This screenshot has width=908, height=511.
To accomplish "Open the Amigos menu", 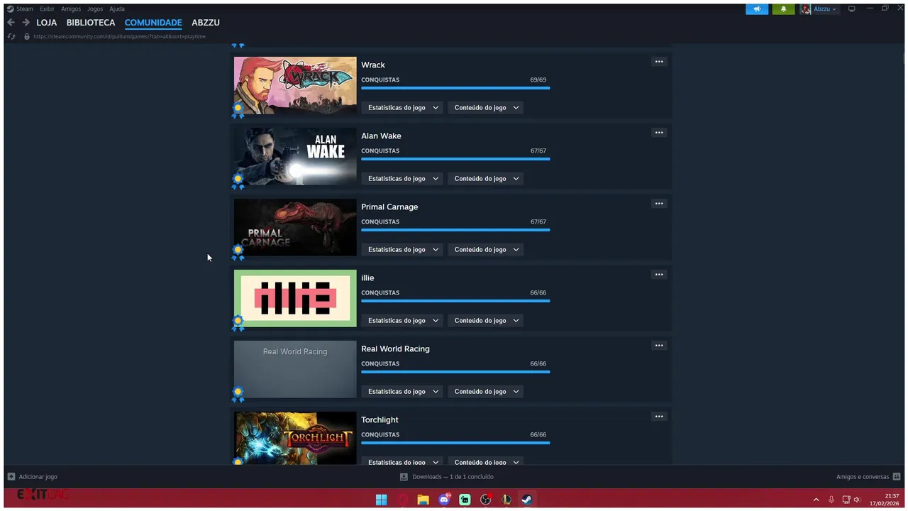I will pos(71,9).
